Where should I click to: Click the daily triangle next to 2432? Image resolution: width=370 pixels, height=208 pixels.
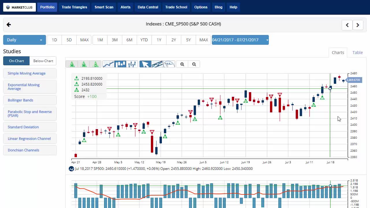[77, 90]
